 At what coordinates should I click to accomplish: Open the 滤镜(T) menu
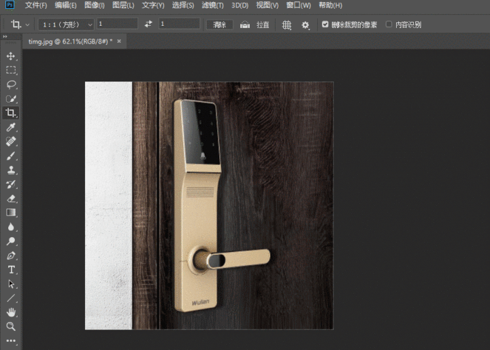pos(215,5)
